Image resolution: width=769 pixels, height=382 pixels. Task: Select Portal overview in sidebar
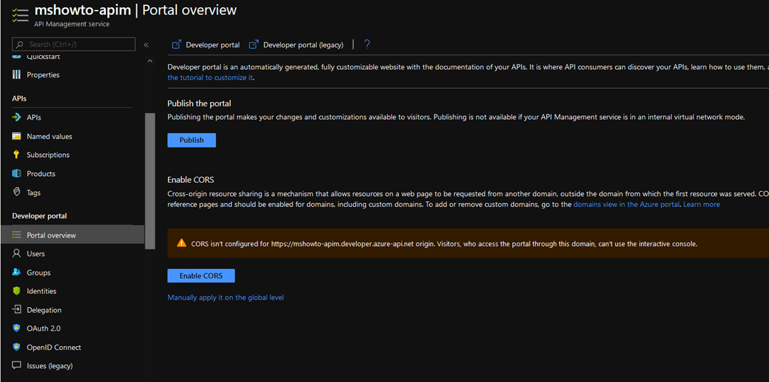72,235
